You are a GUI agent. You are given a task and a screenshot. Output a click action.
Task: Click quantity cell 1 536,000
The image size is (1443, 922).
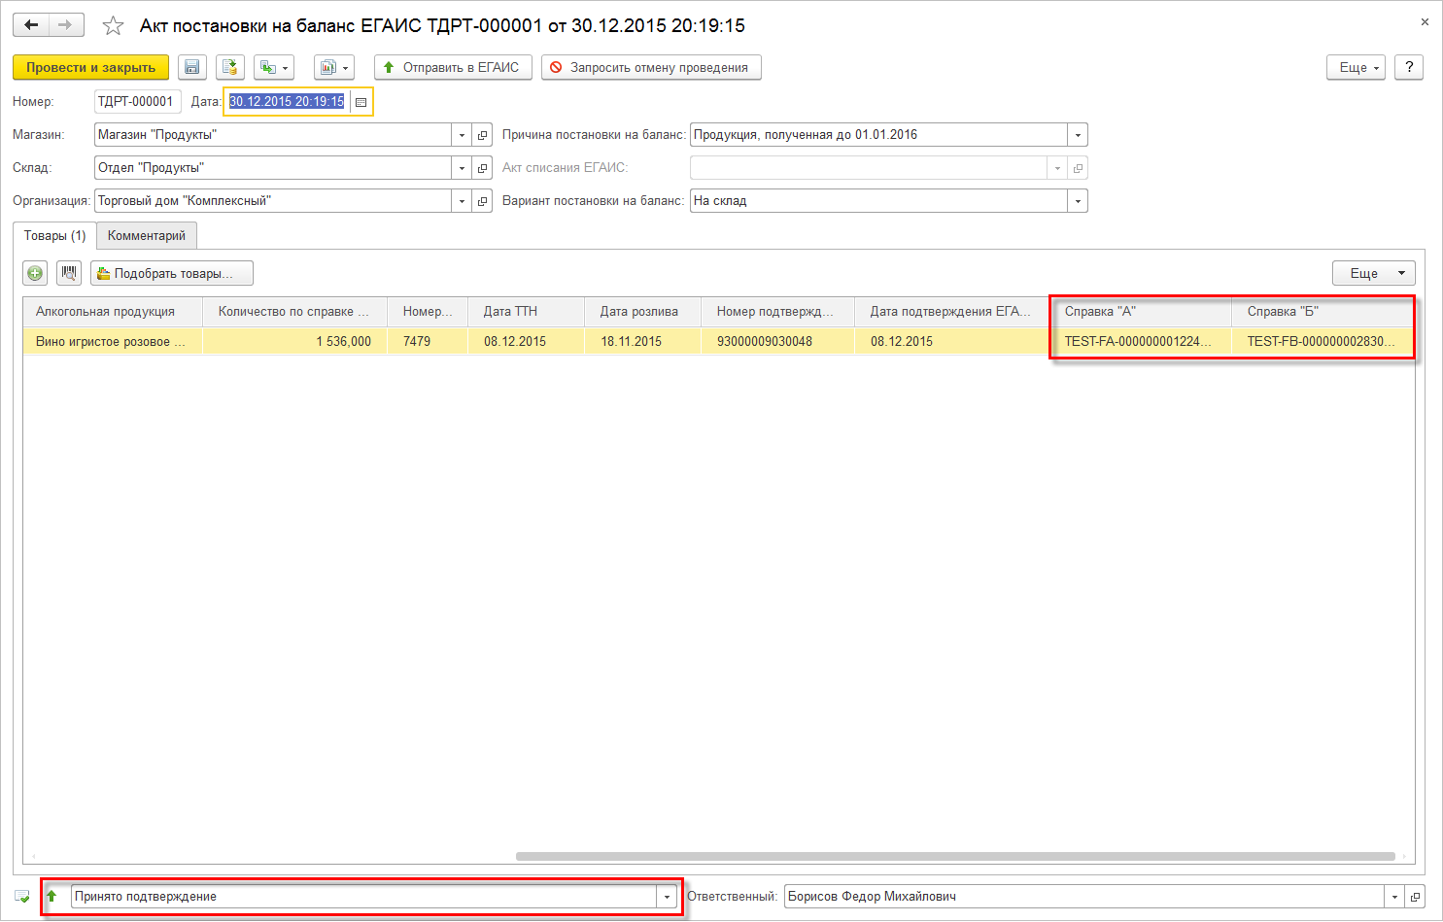(x=294, y=341)
